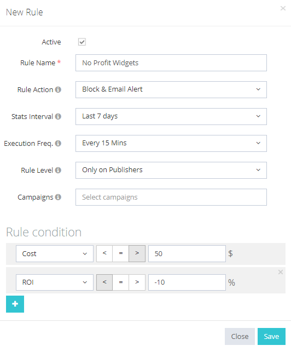Viewport: 291px width, 351px height.
Task: Click the Rule Action info icon
Action: click(x=58, y=89)
